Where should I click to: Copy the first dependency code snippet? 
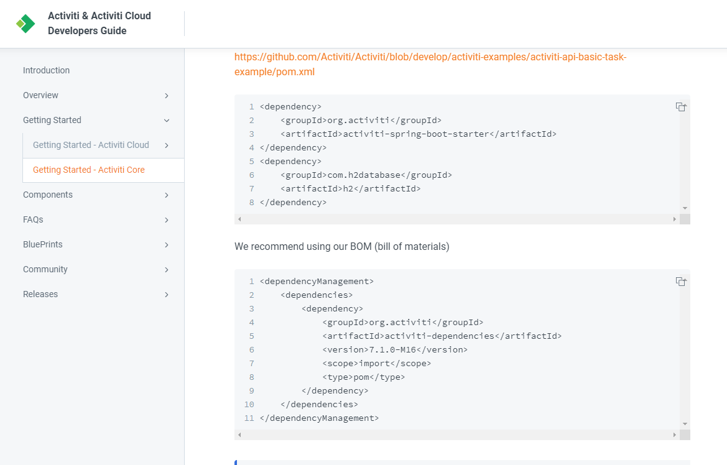point(681,106)
